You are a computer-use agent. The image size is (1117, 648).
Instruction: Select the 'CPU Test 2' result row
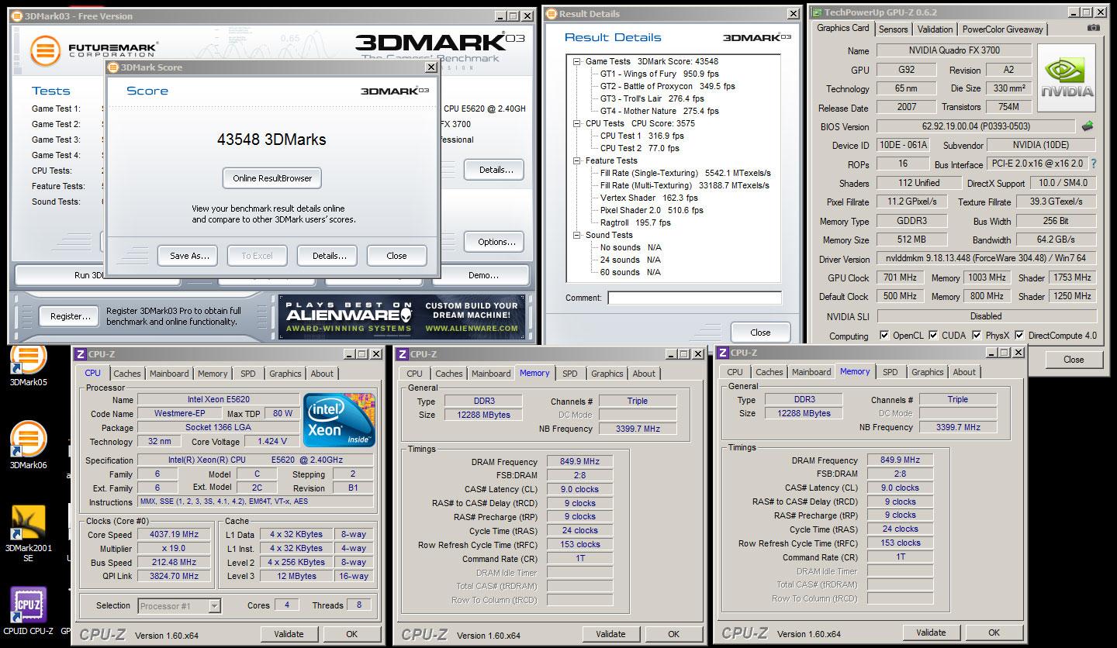[640, 148]
